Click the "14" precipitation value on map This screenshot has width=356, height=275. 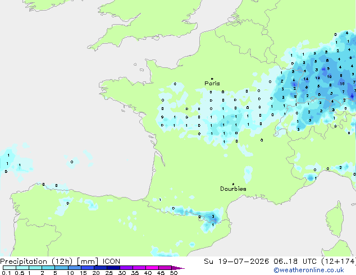[x=306, y=79]
